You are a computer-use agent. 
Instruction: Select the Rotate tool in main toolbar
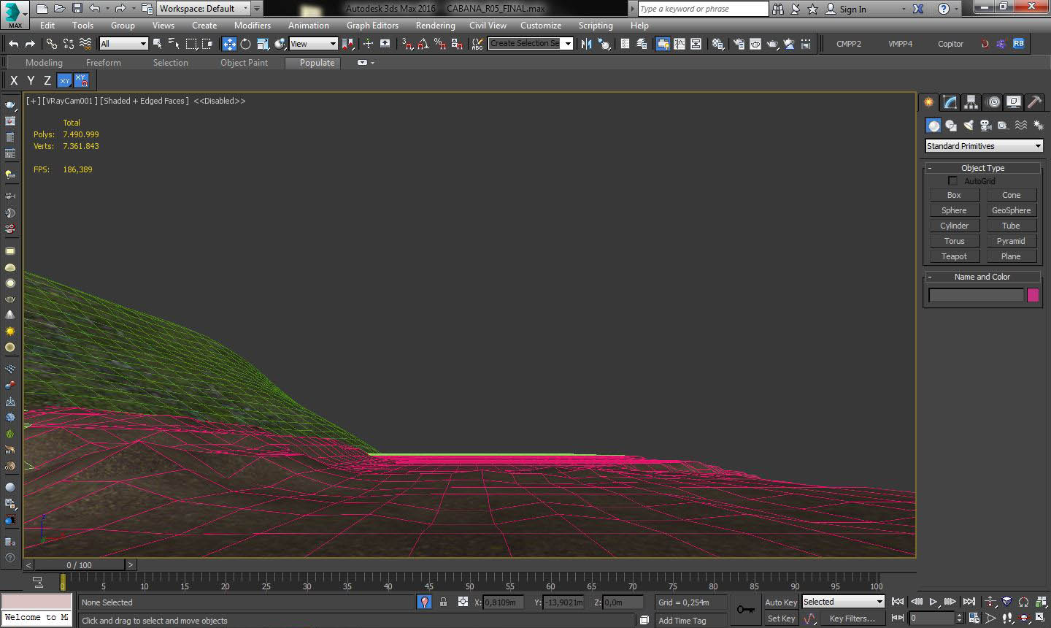tap(245, 44)
